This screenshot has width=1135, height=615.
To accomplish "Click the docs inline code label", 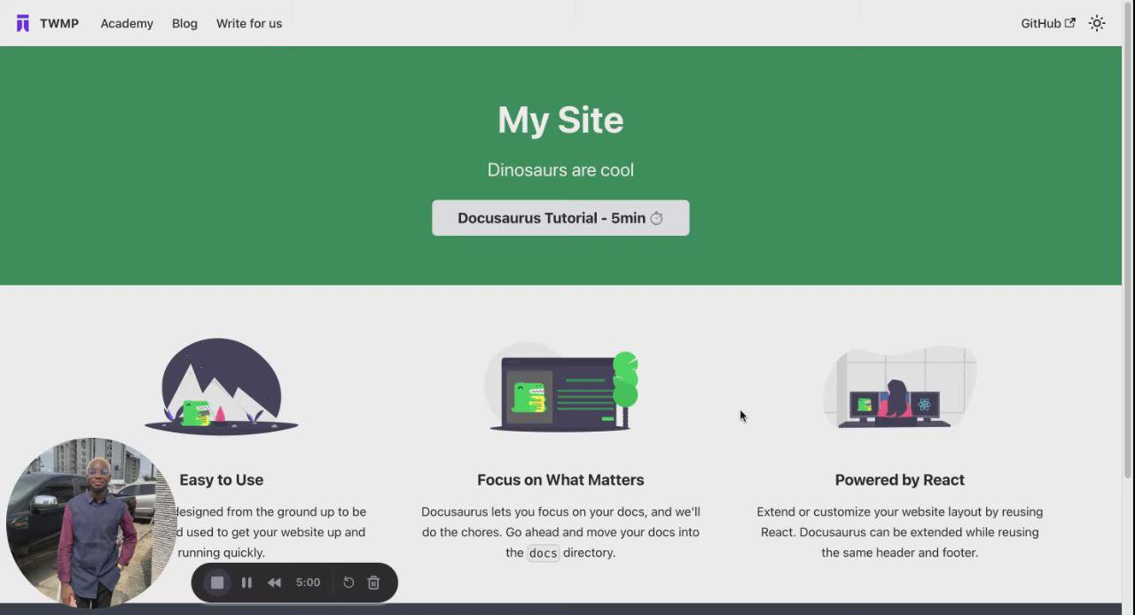I will coord(543,553).
